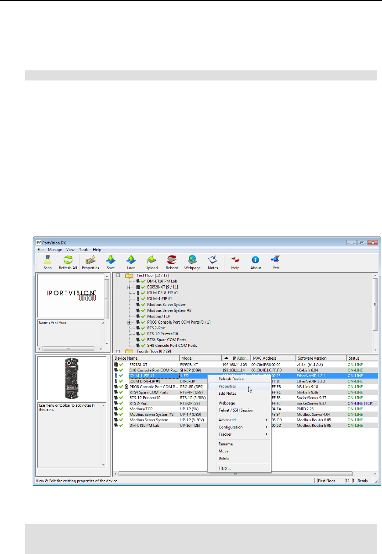
Task: Collapse the First Floor folder node
Action: [119, 275]
